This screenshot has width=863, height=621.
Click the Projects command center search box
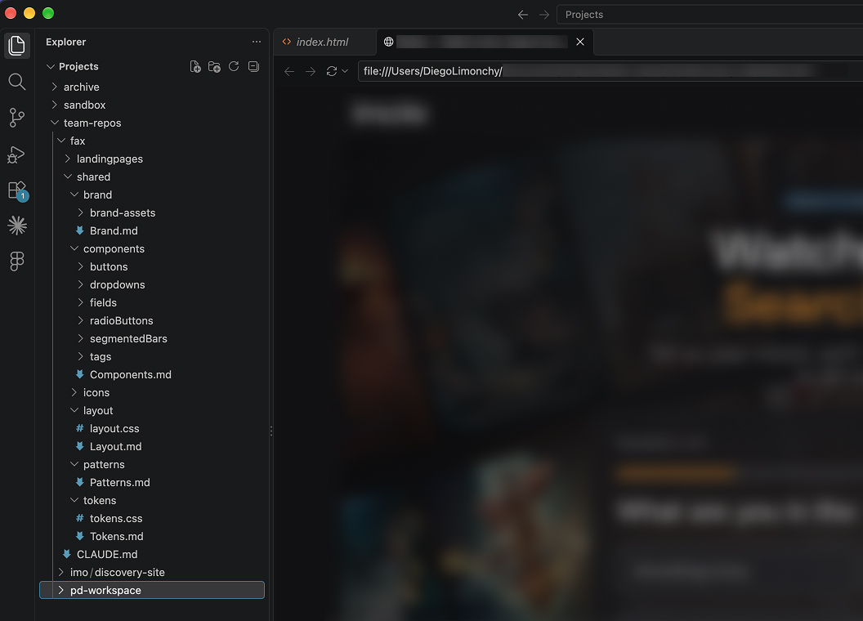[710, 15]
